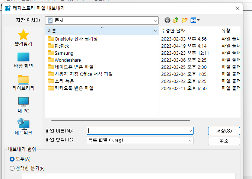Click date 2023-03-23 오후 12:11
Screen dimensions: 252x179
[x=185, y=53]
